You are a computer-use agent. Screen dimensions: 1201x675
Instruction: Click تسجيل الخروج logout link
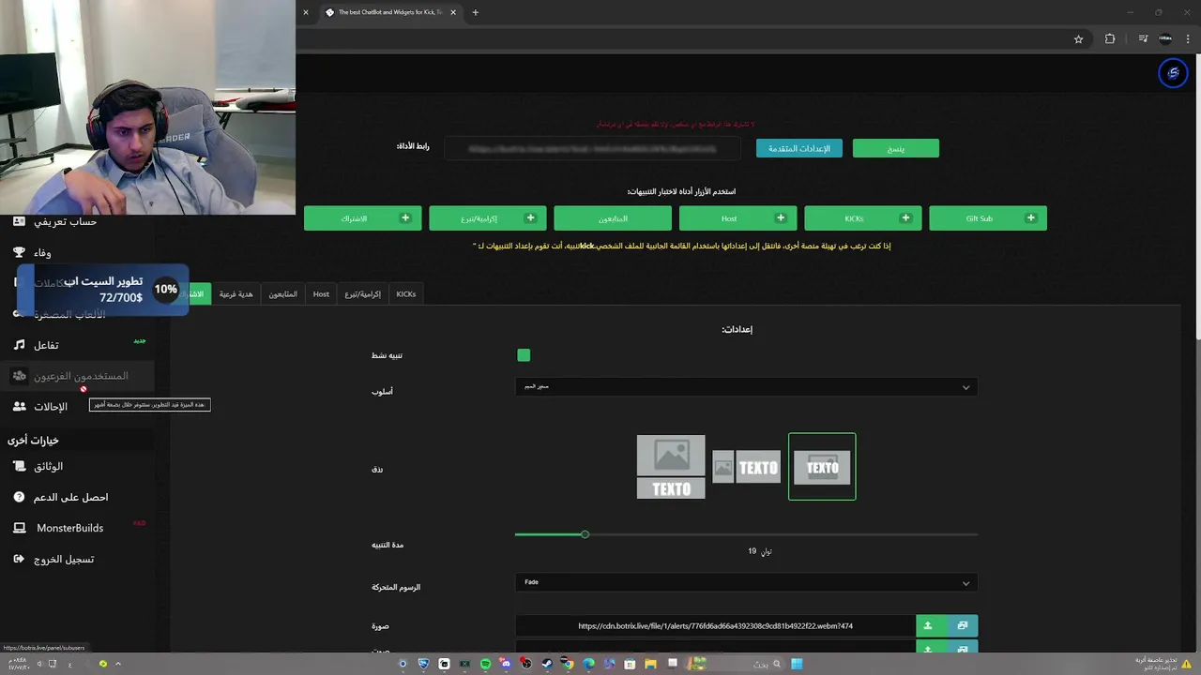64,559
